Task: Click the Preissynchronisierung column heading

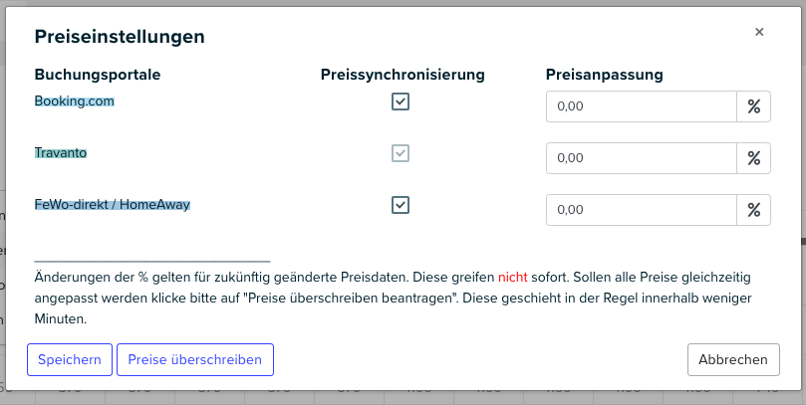Action: [x=403, y=75]
